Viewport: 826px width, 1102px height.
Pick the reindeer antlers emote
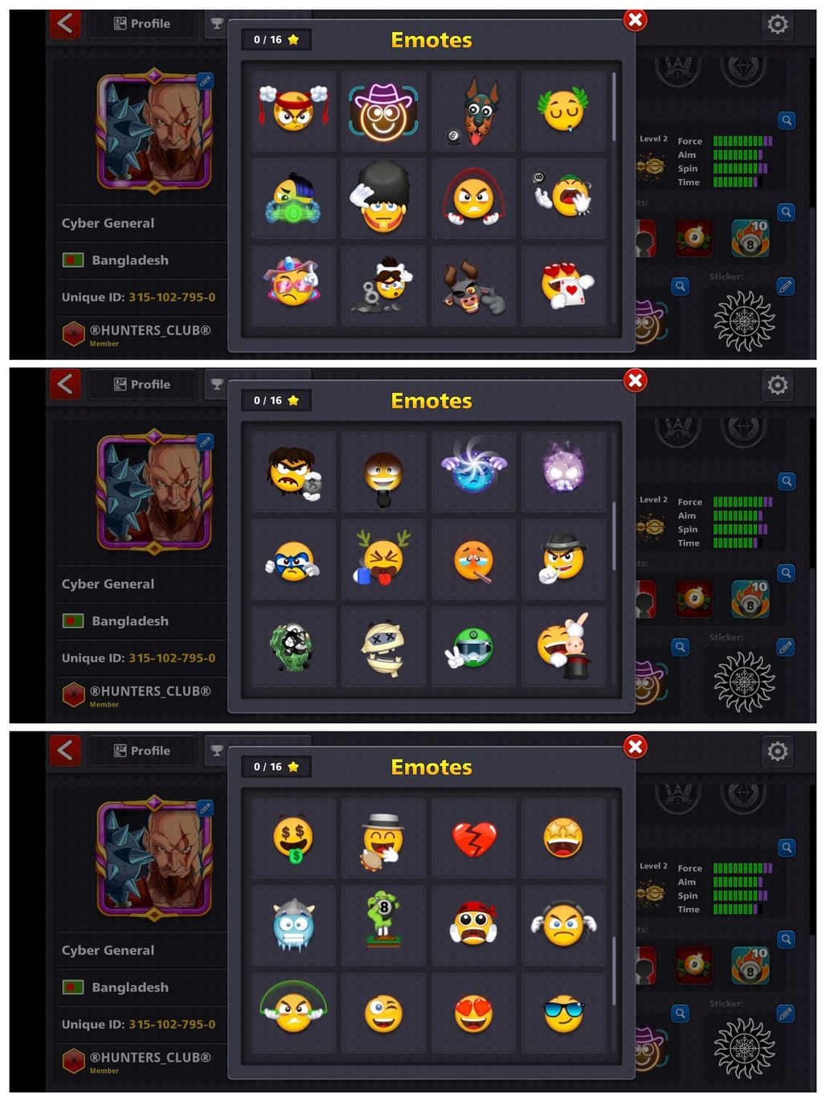pos(383,559)
